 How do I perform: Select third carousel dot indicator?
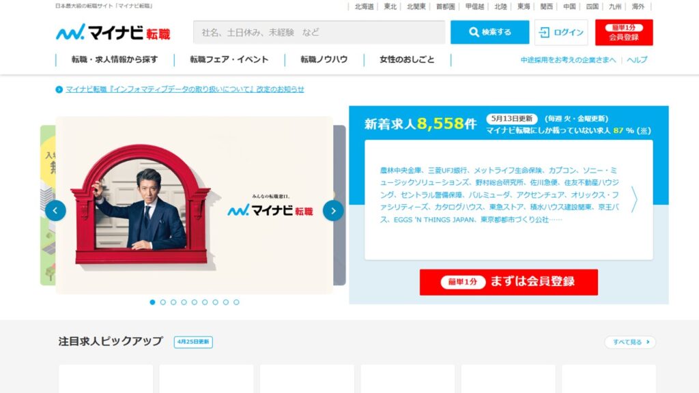click(x=173, y=302)
